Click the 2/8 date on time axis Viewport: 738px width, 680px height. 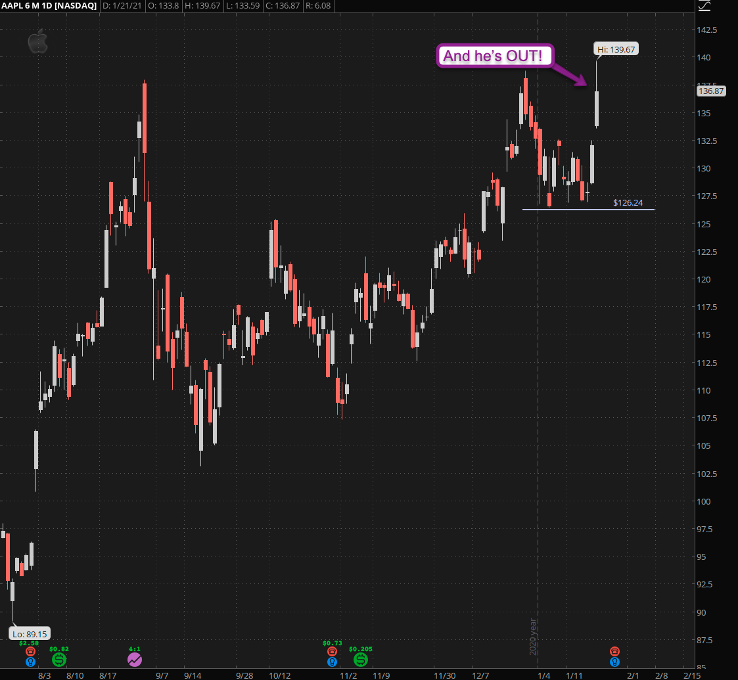661,676
